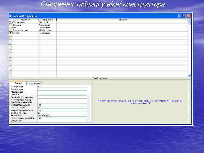Maximize the Таблица1 window
This screenshot has width=204, height=153.
(x=184, y=16)
